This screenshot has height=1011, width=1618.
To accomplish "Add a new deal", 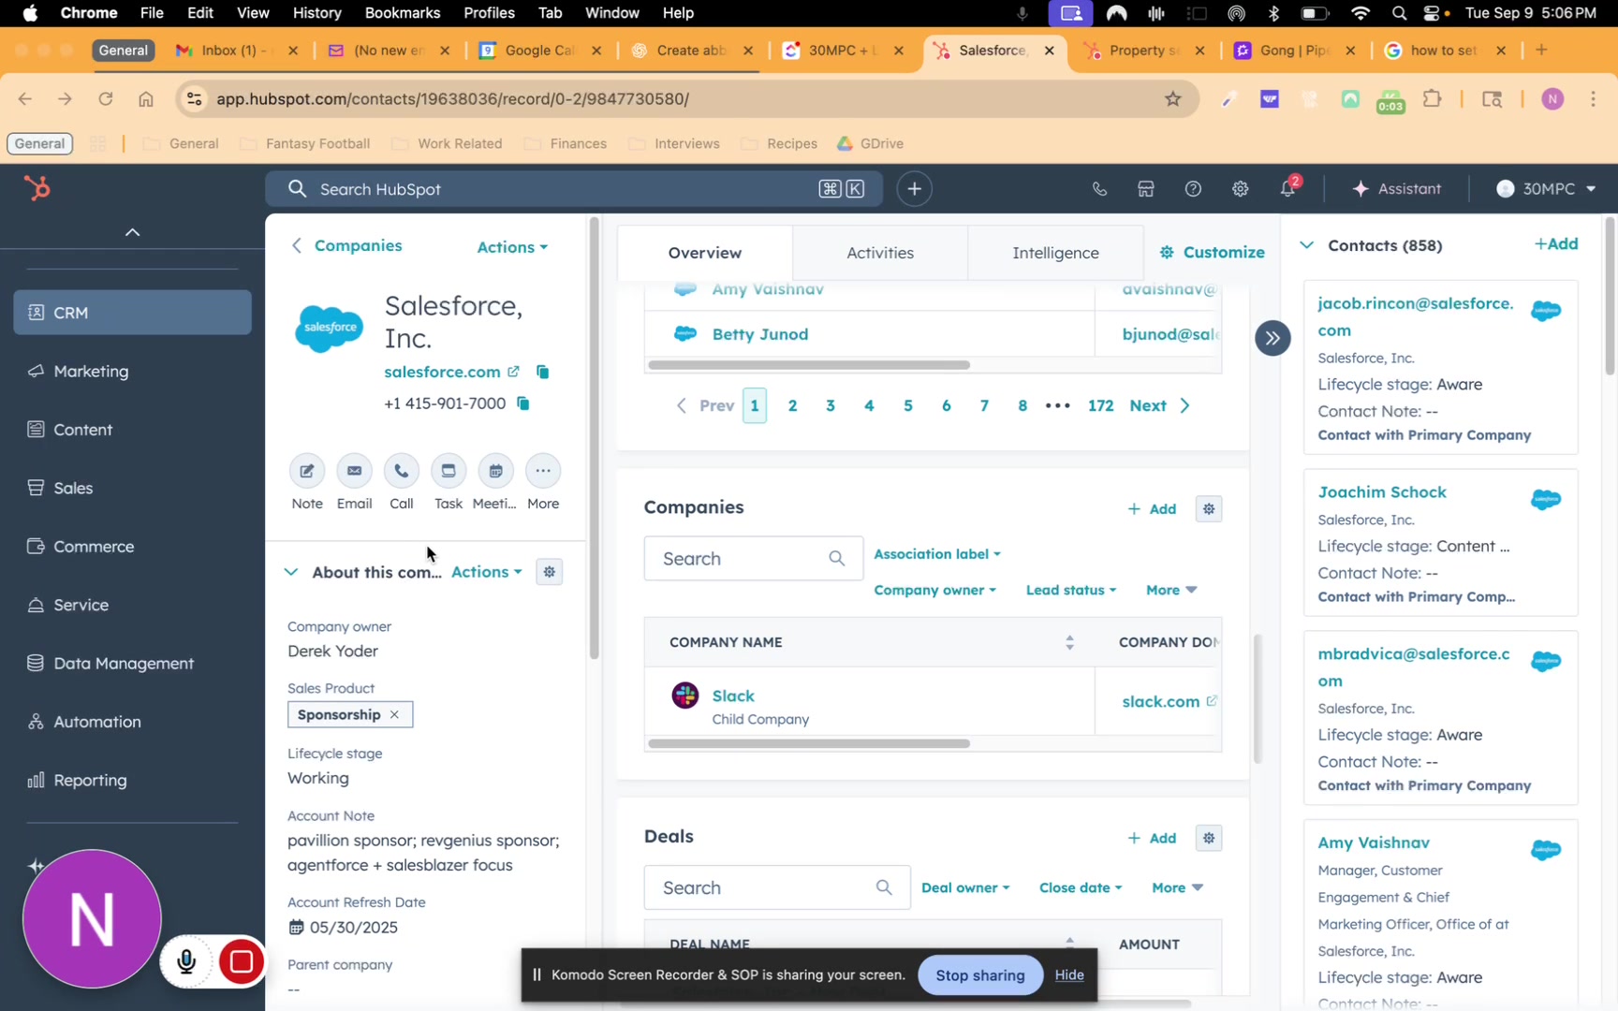I will pyautogui.click(x=1152, y=839).
